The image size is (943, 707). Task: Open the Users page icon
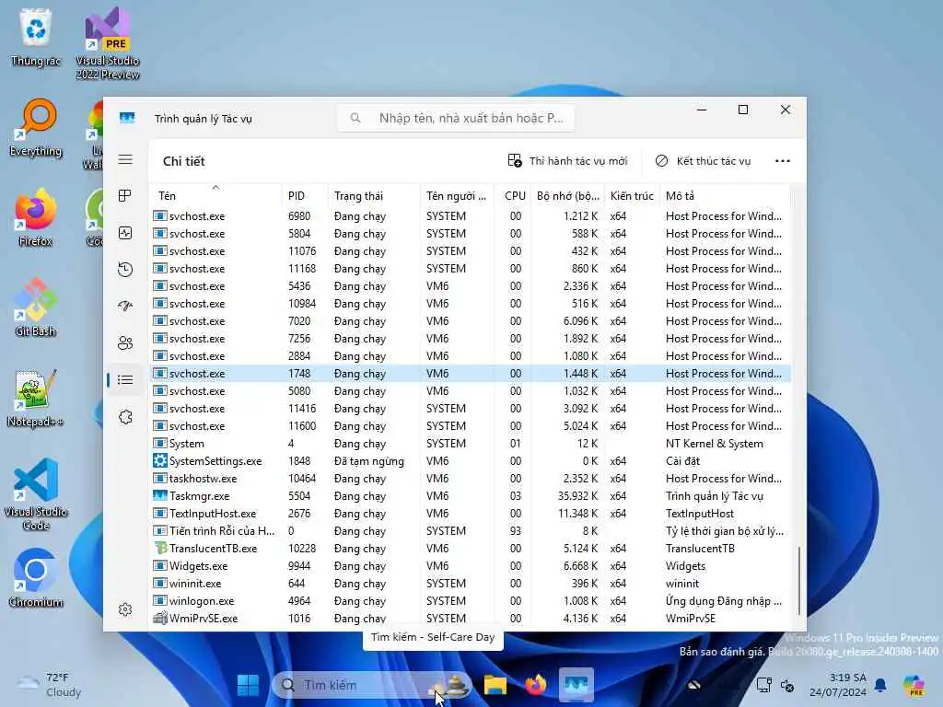pos(125,342)
